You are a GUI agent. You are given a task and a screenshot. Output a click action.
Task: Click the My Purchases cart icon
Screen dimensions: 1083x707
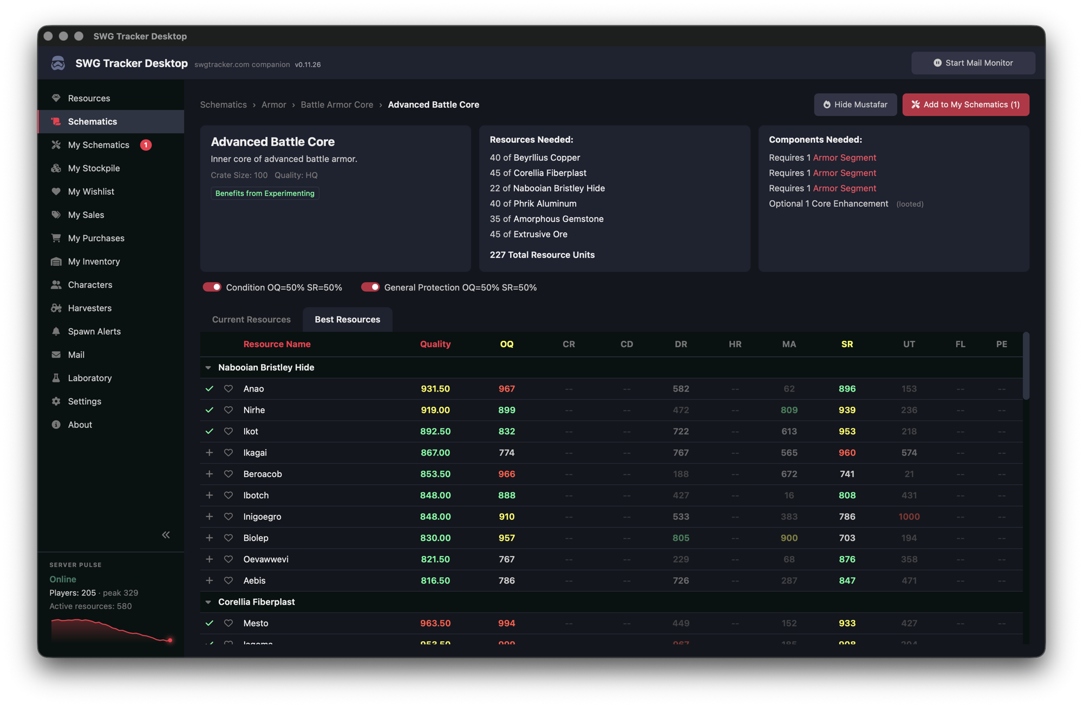click(56, 237)
